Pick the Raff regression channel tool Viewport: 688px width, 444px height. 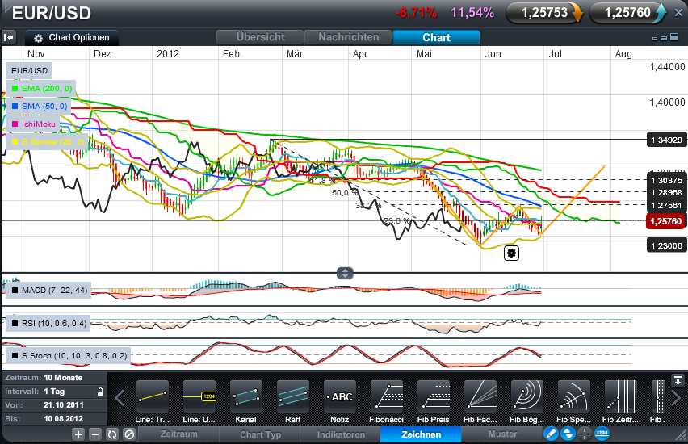pyautogui.click(x=292, y=397)
